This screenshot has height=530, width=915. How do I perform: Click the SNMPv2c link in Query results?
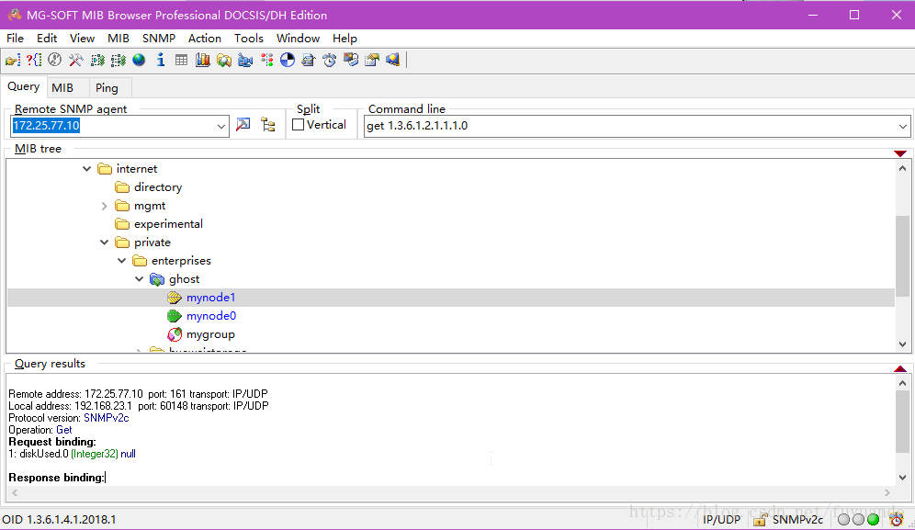pyautogui.click(x=107, y=418)
